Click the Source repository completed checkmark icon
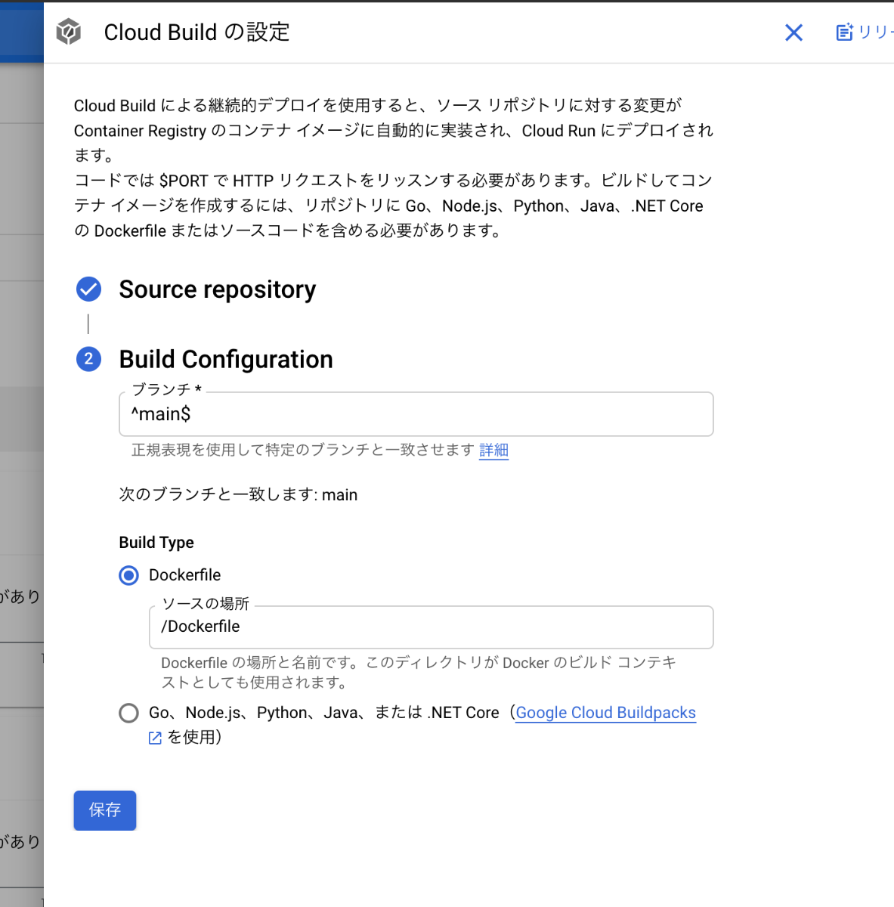This screenshot has width=894, height=907. click(88, 289)
